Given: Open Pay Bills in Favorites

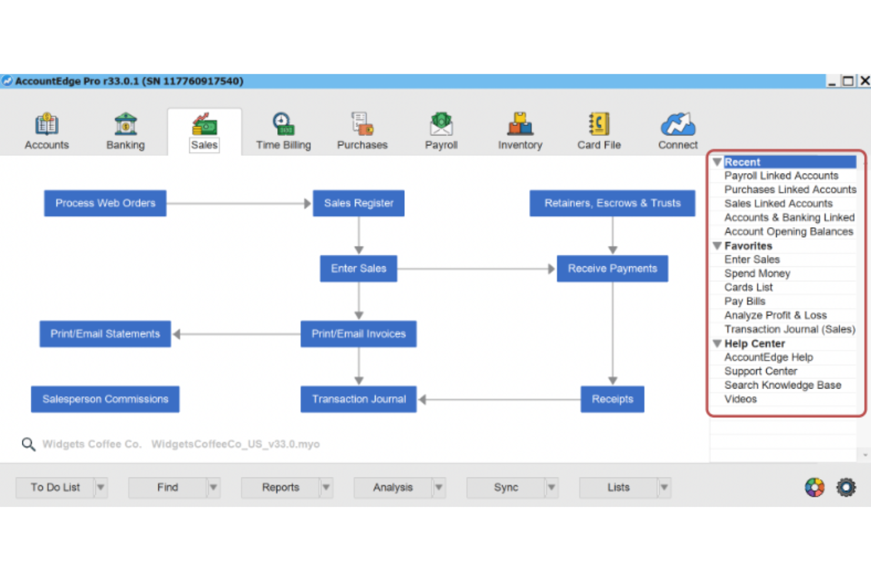Looking at the screenshot, I should pos(744,301).
